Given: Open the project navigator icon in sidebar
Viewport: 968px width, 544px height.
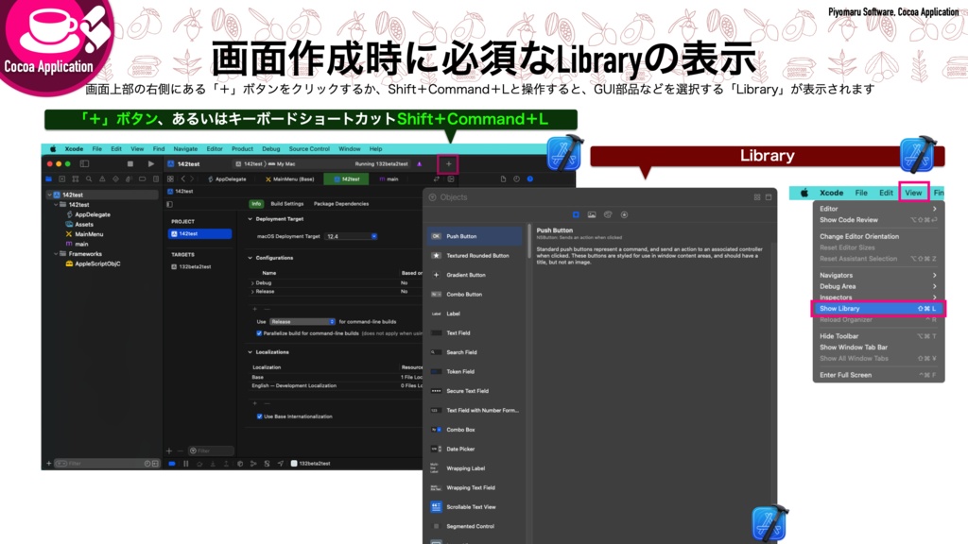Looking at the screenshot, I should (x=47, y=178).
